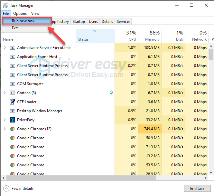Select the Google Chrome (12) name
The image size is (214, 196).
[x=34, y=129]
